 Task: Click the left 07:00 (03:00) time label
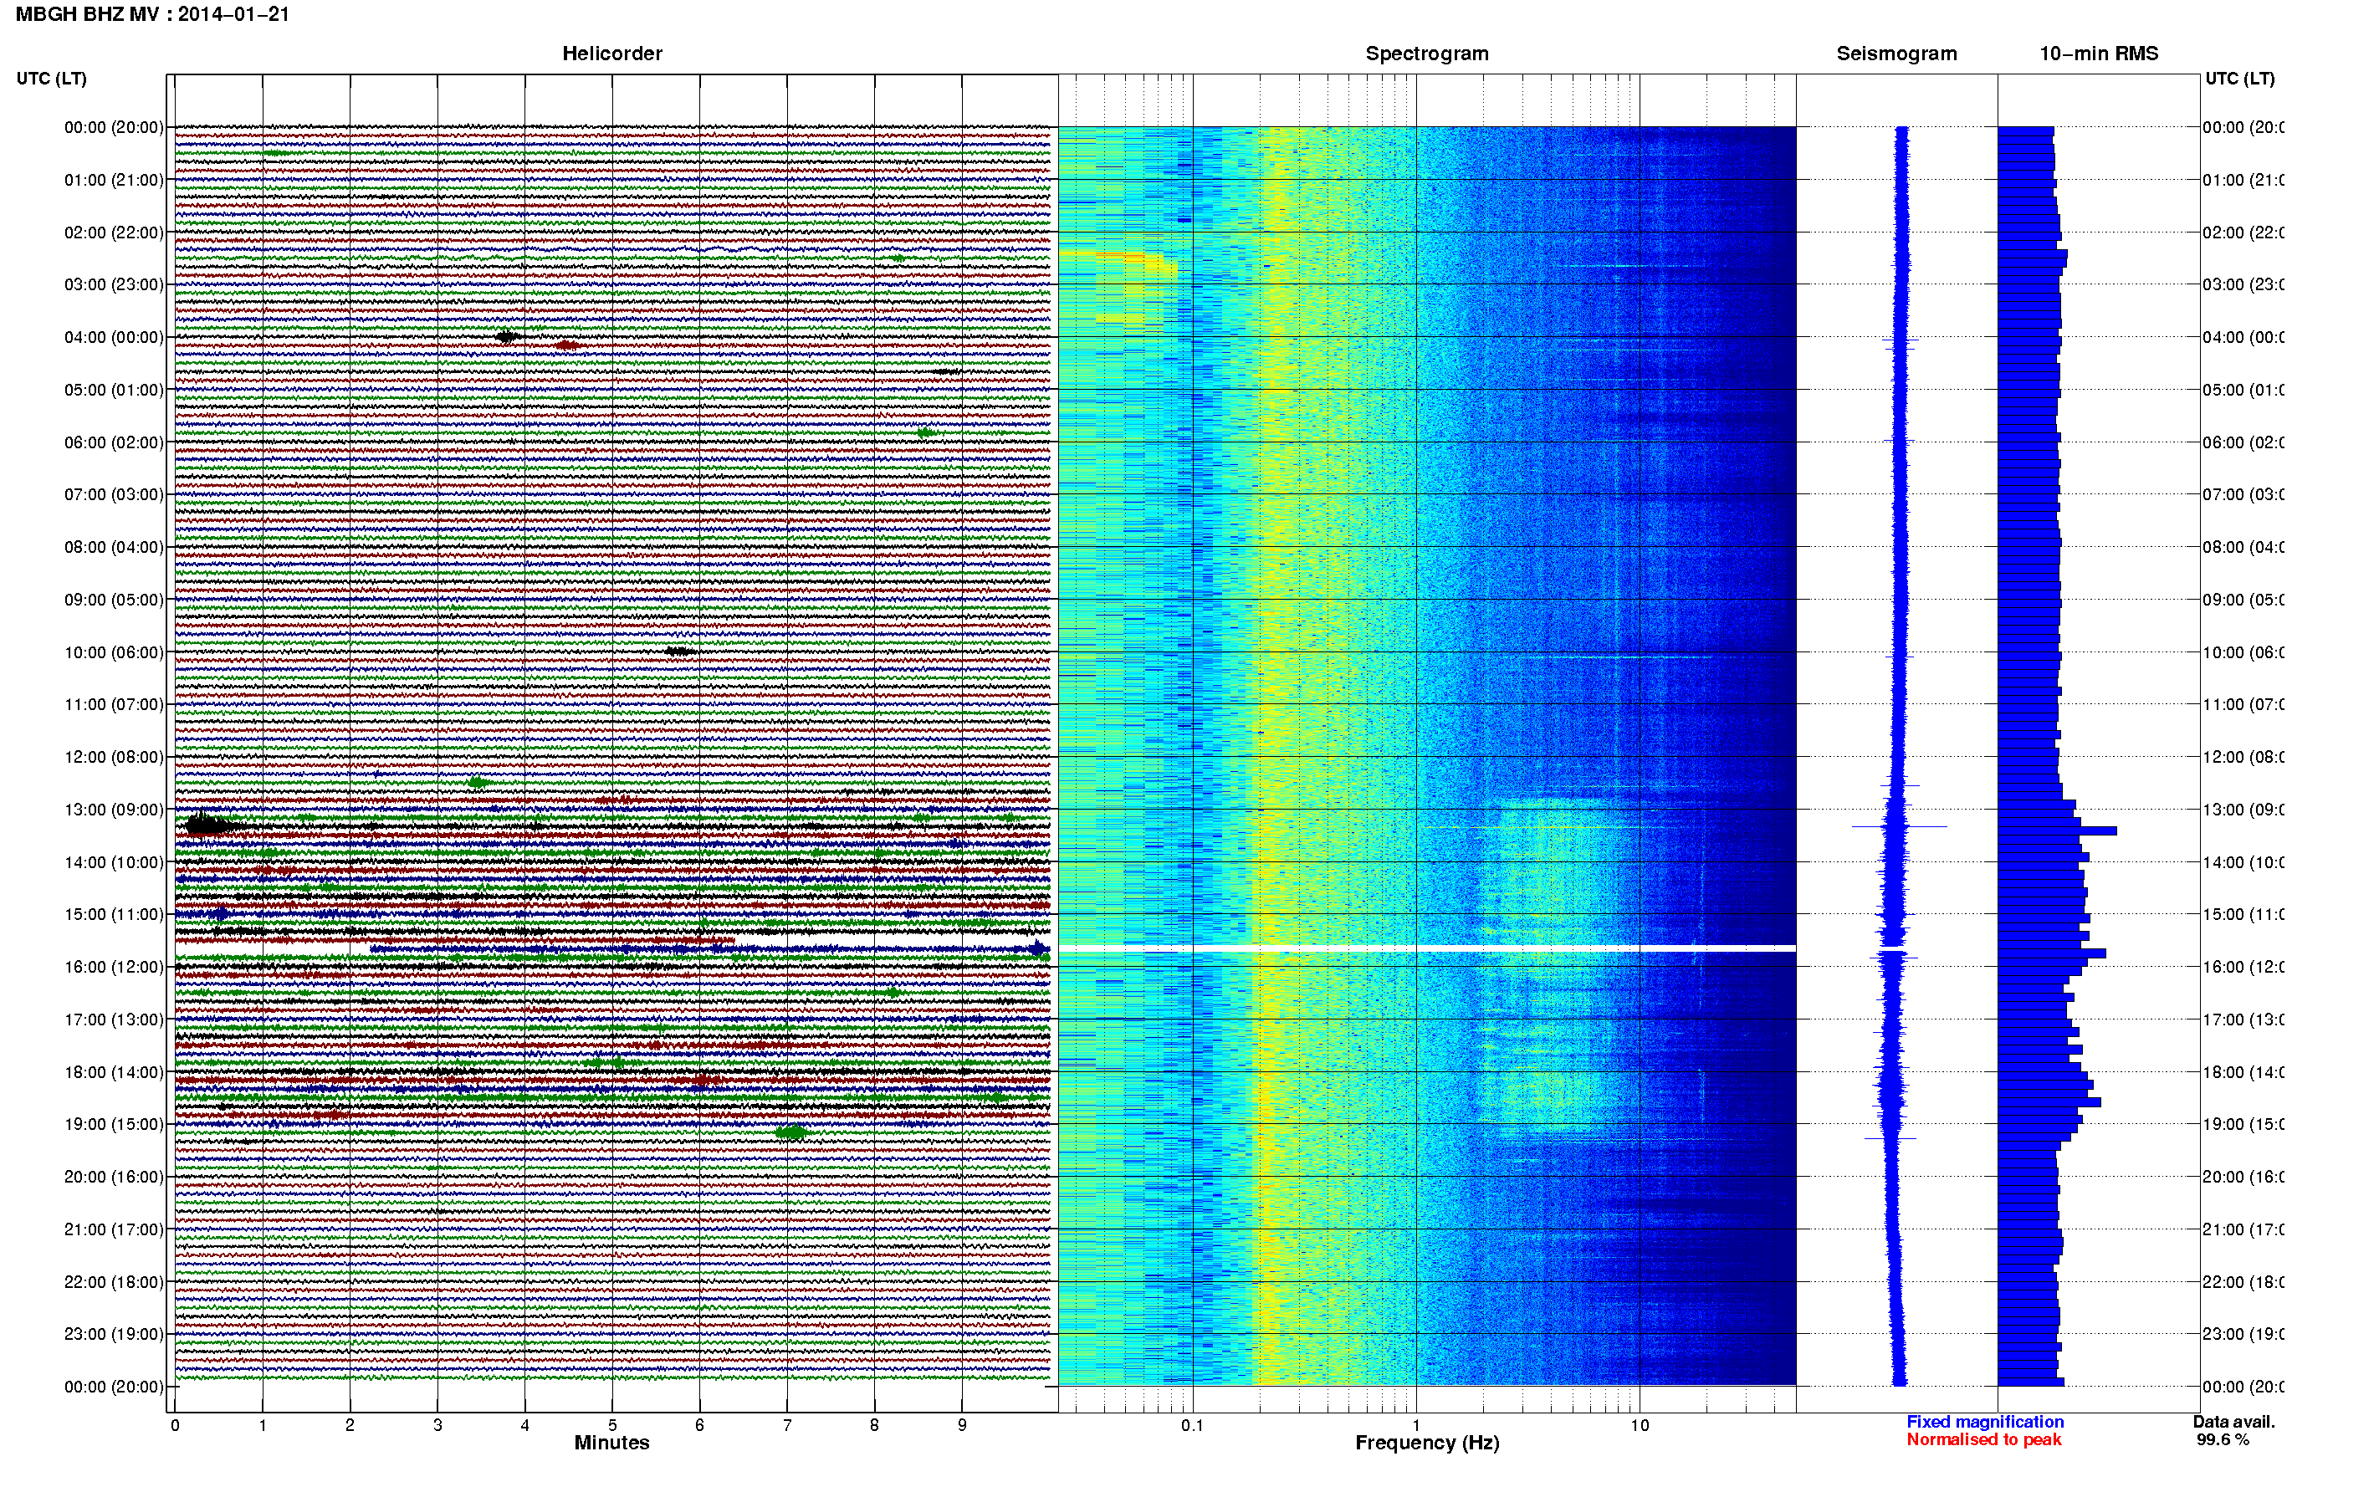point(114,494)
